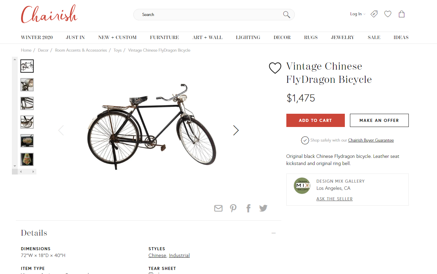
Task: Open the Chairish Buyer Guarantee link
Action: [x=371, y=140]
